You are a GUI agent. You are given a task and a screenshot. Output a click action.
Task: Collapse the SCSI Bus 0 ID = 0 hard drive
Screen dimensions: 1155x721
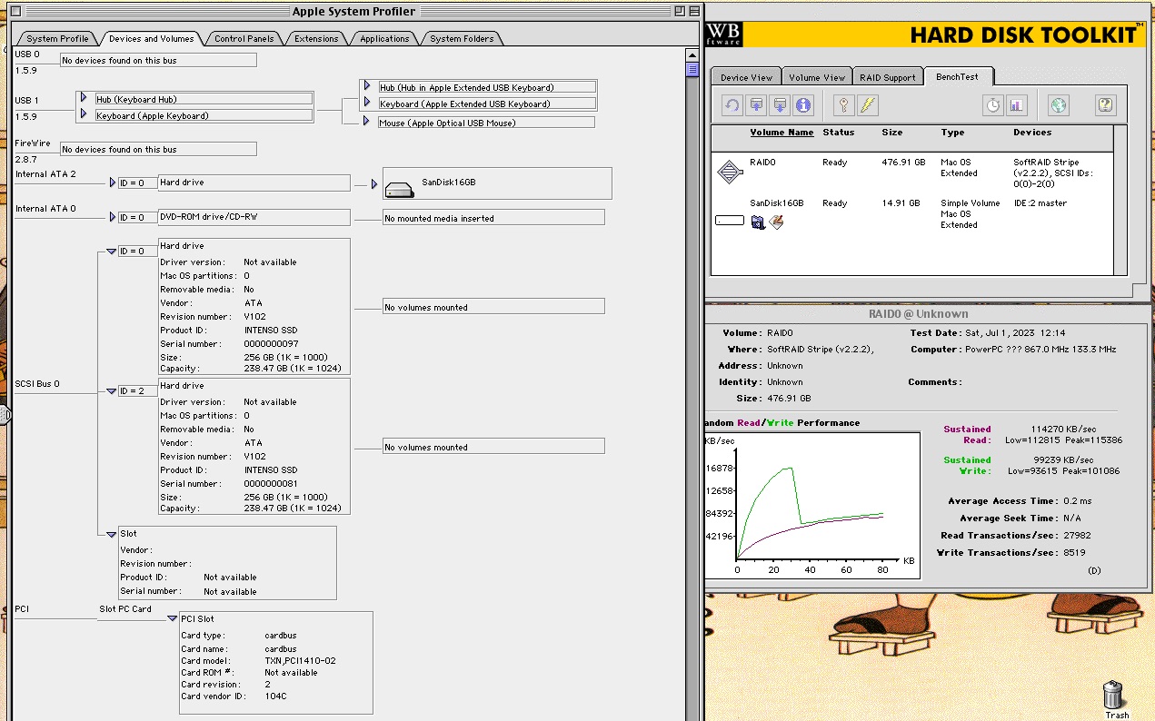pos(112,252)
